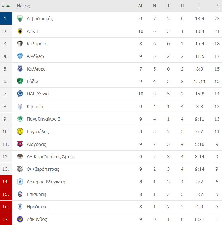Click the Παναθηναϊκός Β shamrock emblem
Viewport: 222px width, 225px height.
[20, 119]
